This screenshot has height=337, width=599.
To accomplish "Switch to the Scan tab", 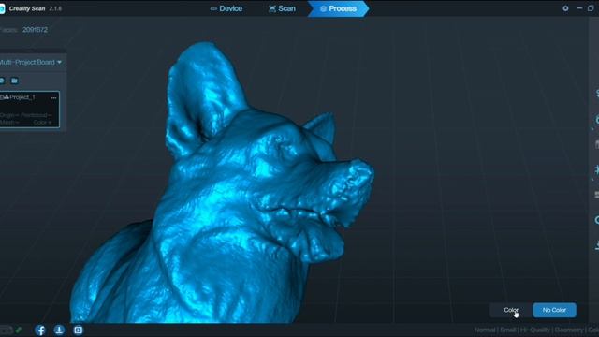I will click(282, 8).
